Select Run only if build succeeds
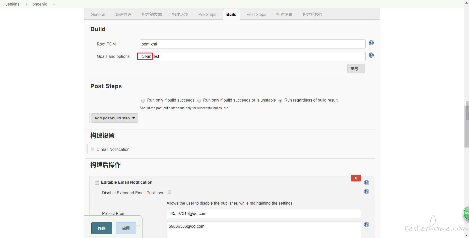The height and width of the screenshot is (238, 469). pos(143,101)
